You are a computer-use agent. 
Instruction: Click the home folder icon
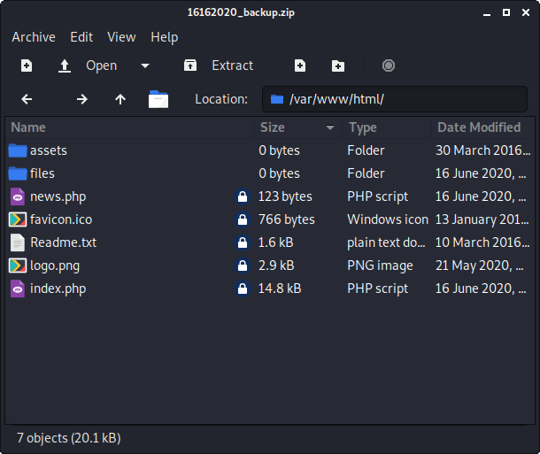point(158,99)
